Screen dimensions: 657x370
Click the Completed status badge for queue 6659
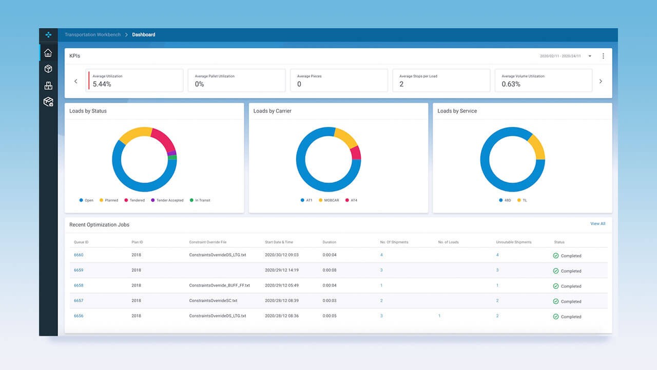tap(567, 271)
